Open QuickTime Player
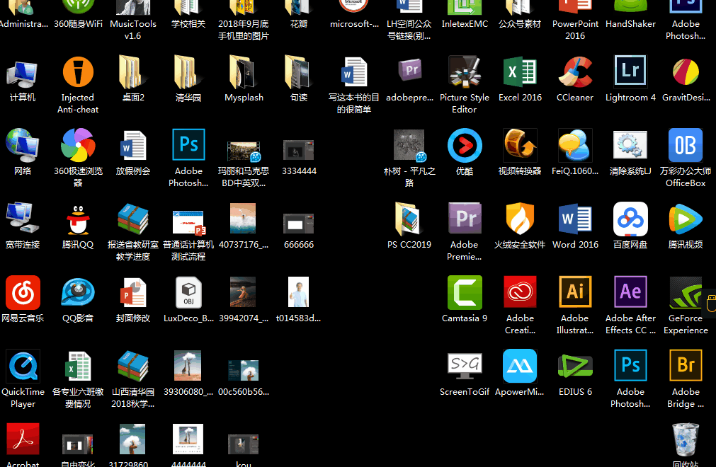The image size is (716, 467). (23, 367)
